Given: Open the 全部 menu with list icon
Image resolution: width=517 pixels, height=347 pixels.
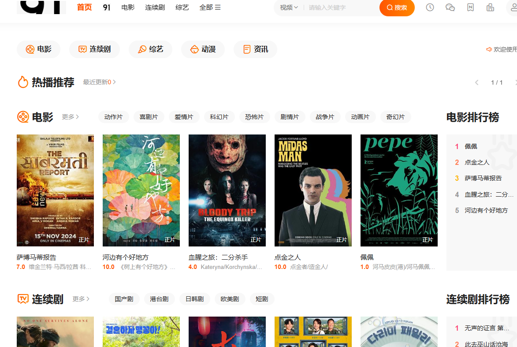Looking at the screenshot, I should click(210, 7).
